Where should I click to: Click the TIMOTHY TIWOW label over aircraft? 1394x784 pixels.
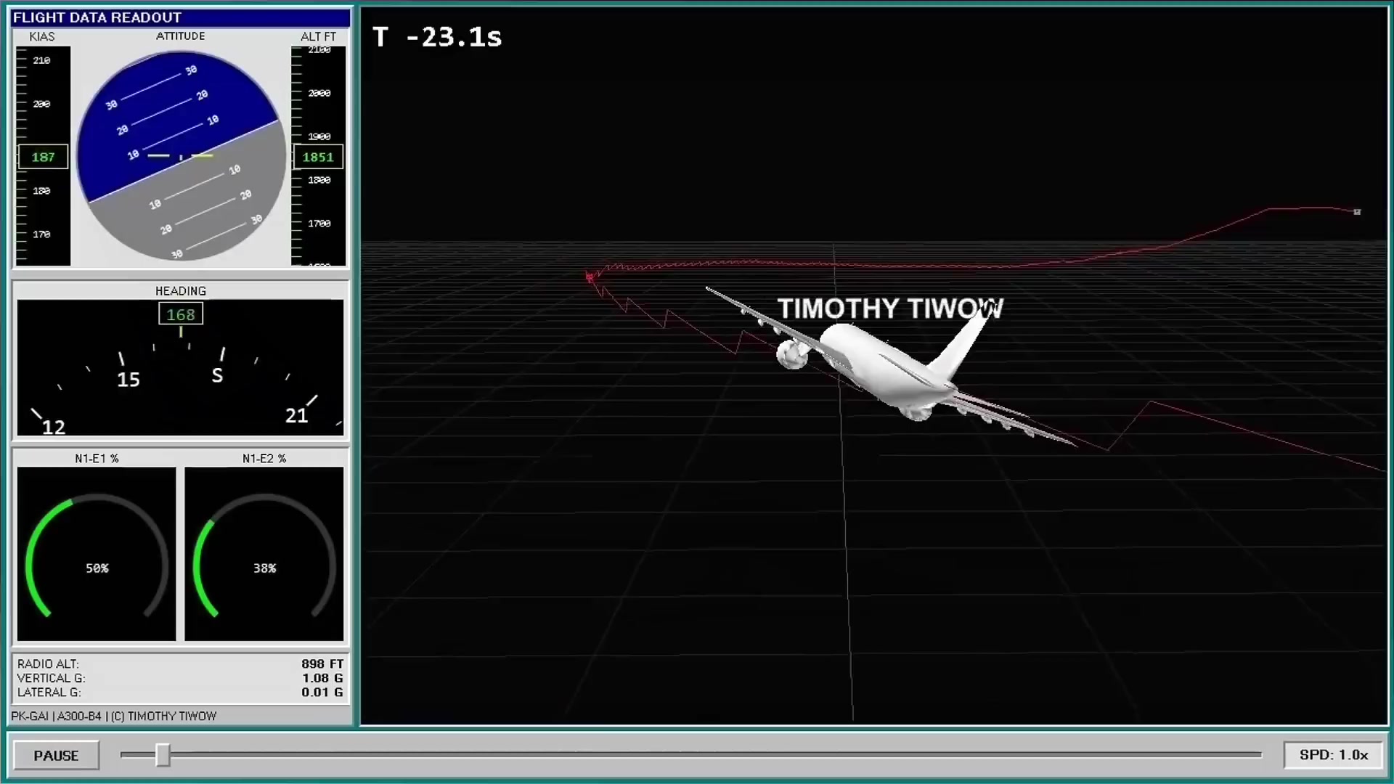(x=890, y=309)
